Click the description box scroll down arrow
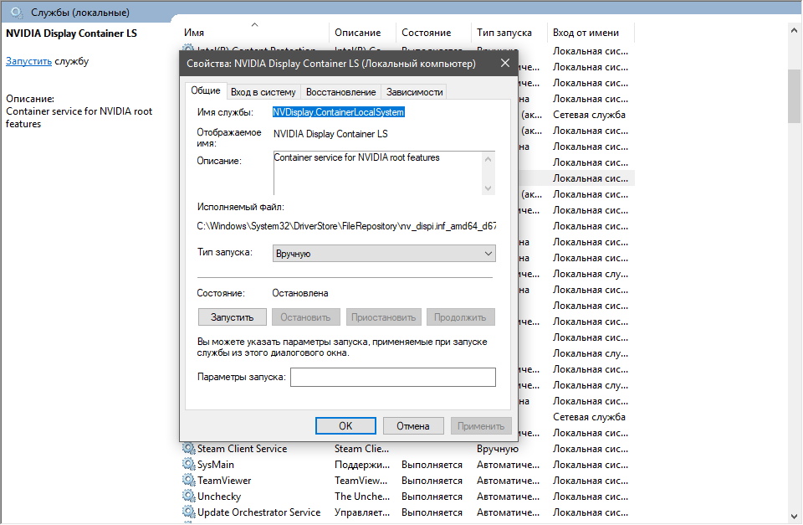The width and height of the screenshot is (803, 525). coord(488,188)
